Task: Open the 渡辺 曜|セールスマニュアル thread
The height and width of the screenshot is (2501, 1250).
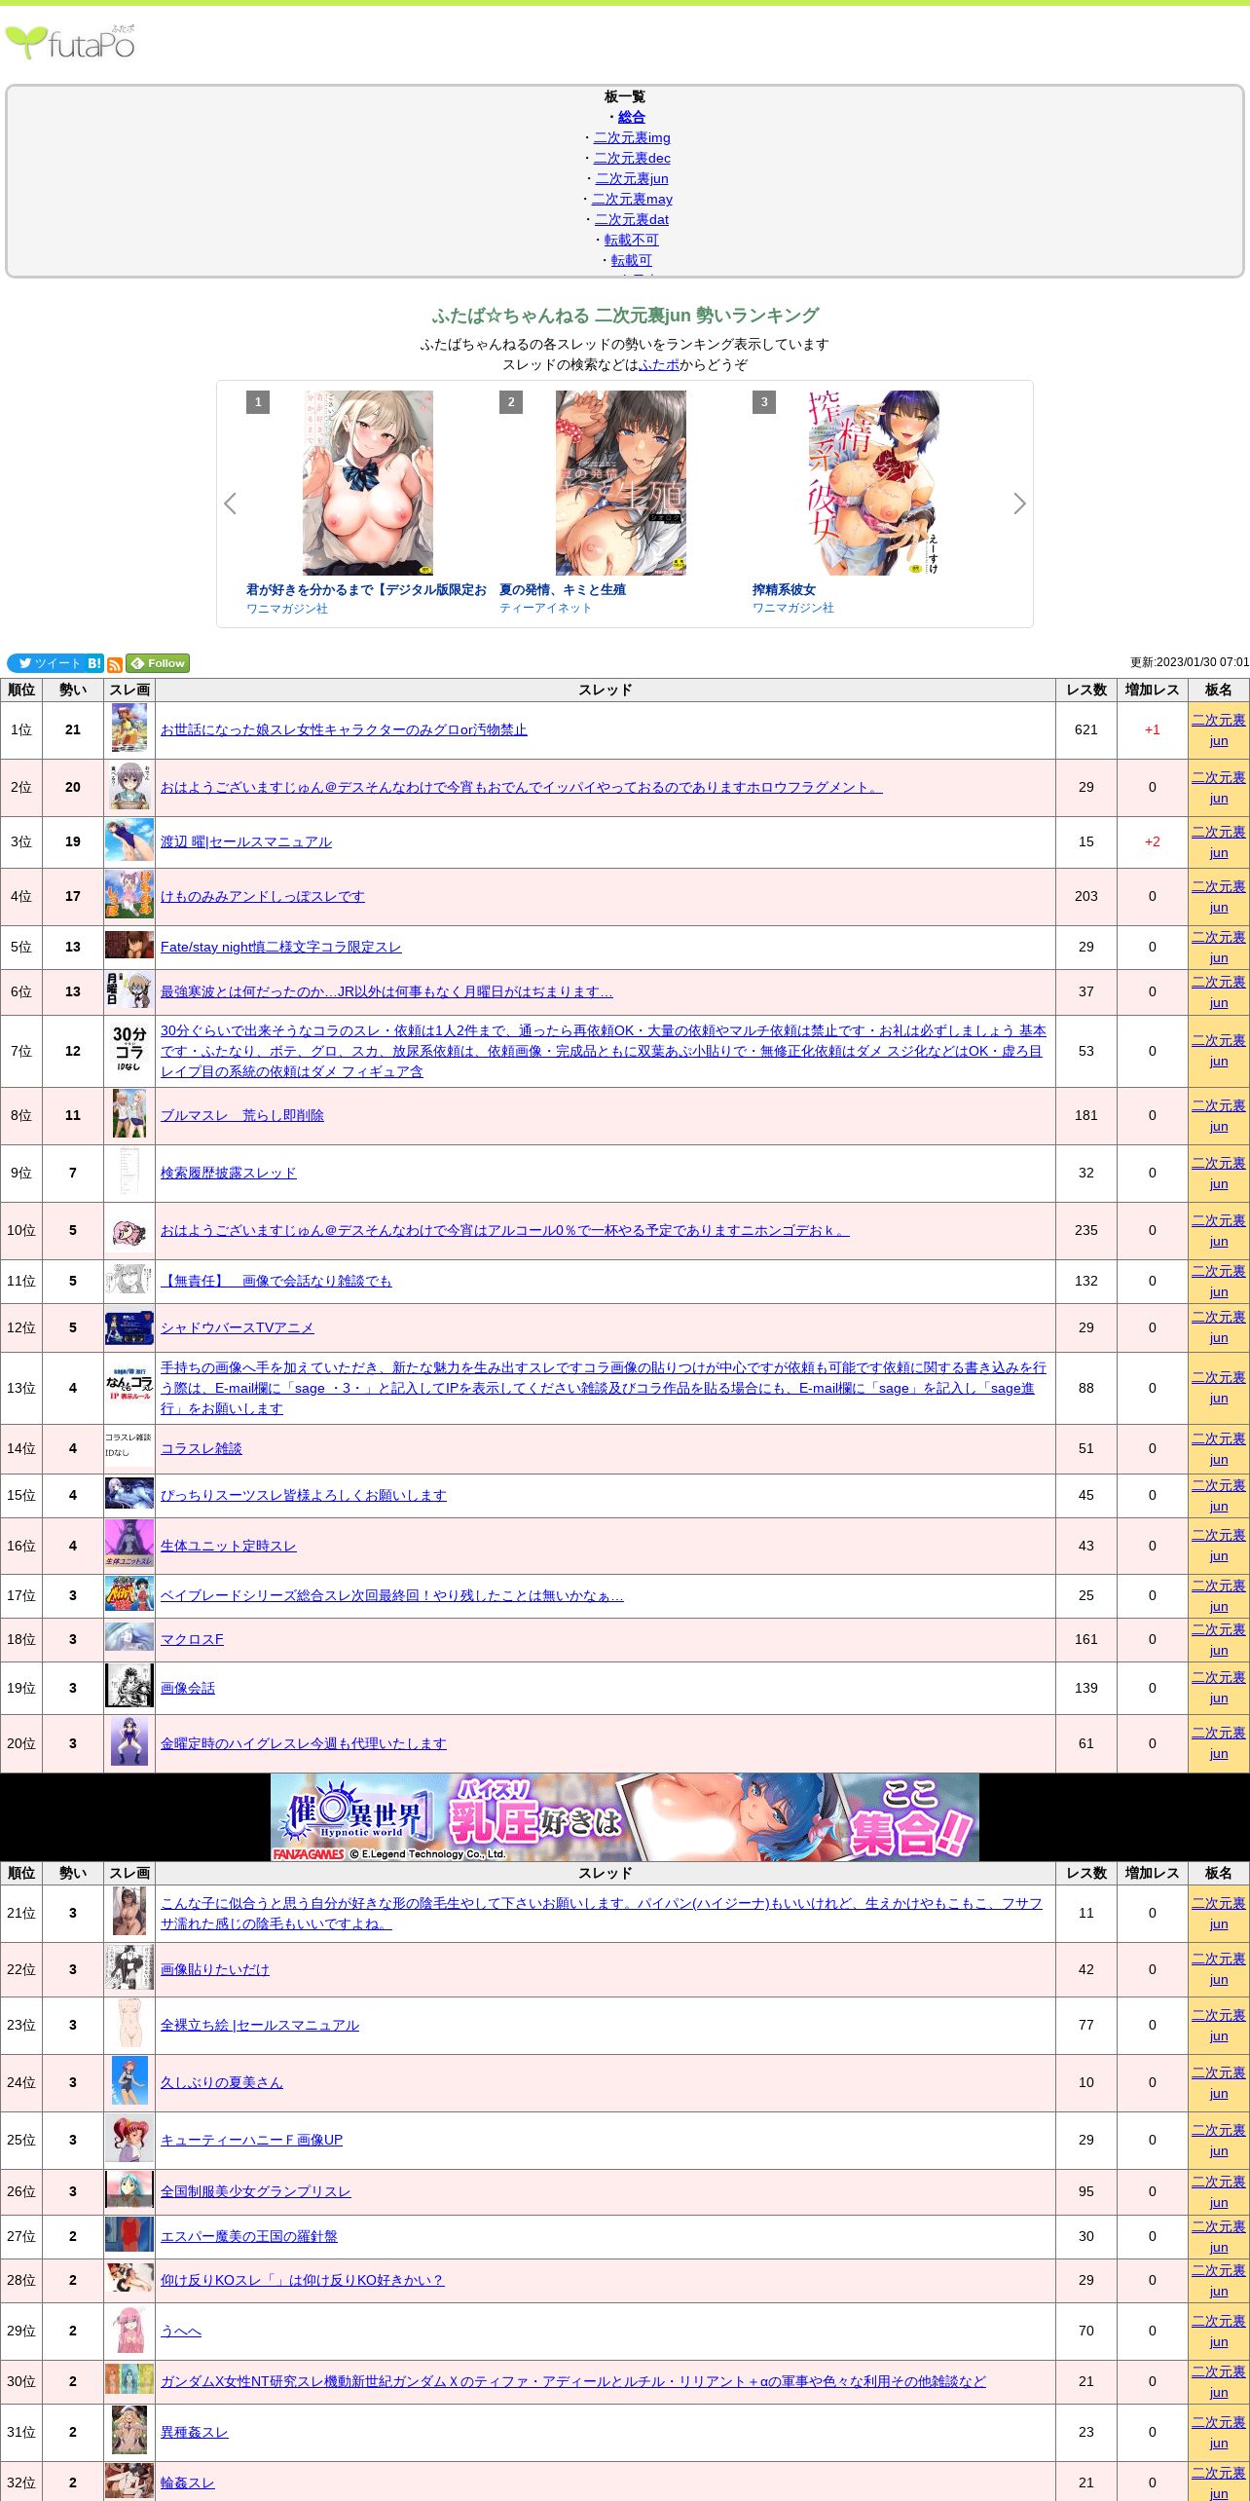Action: 246,841
